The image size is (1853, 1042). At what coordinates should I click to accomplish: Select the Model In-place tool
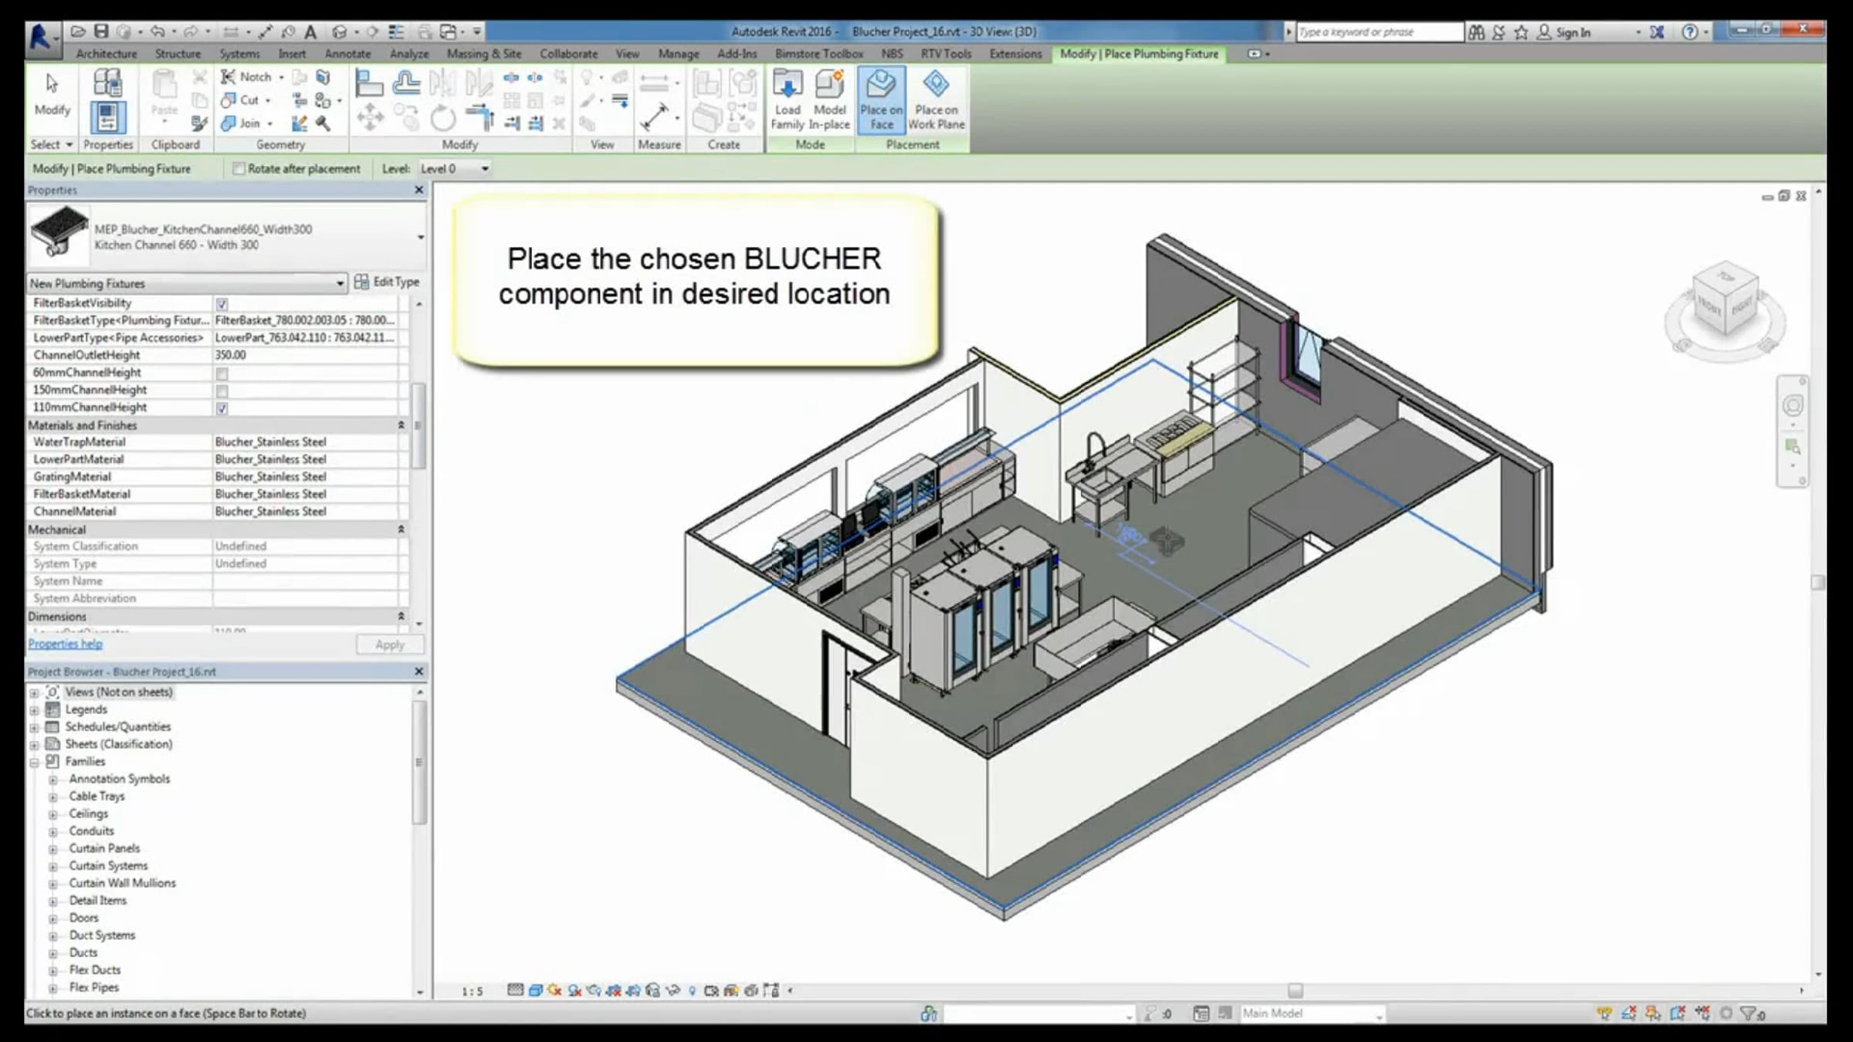pyautogui.click(x=830, y=100)
